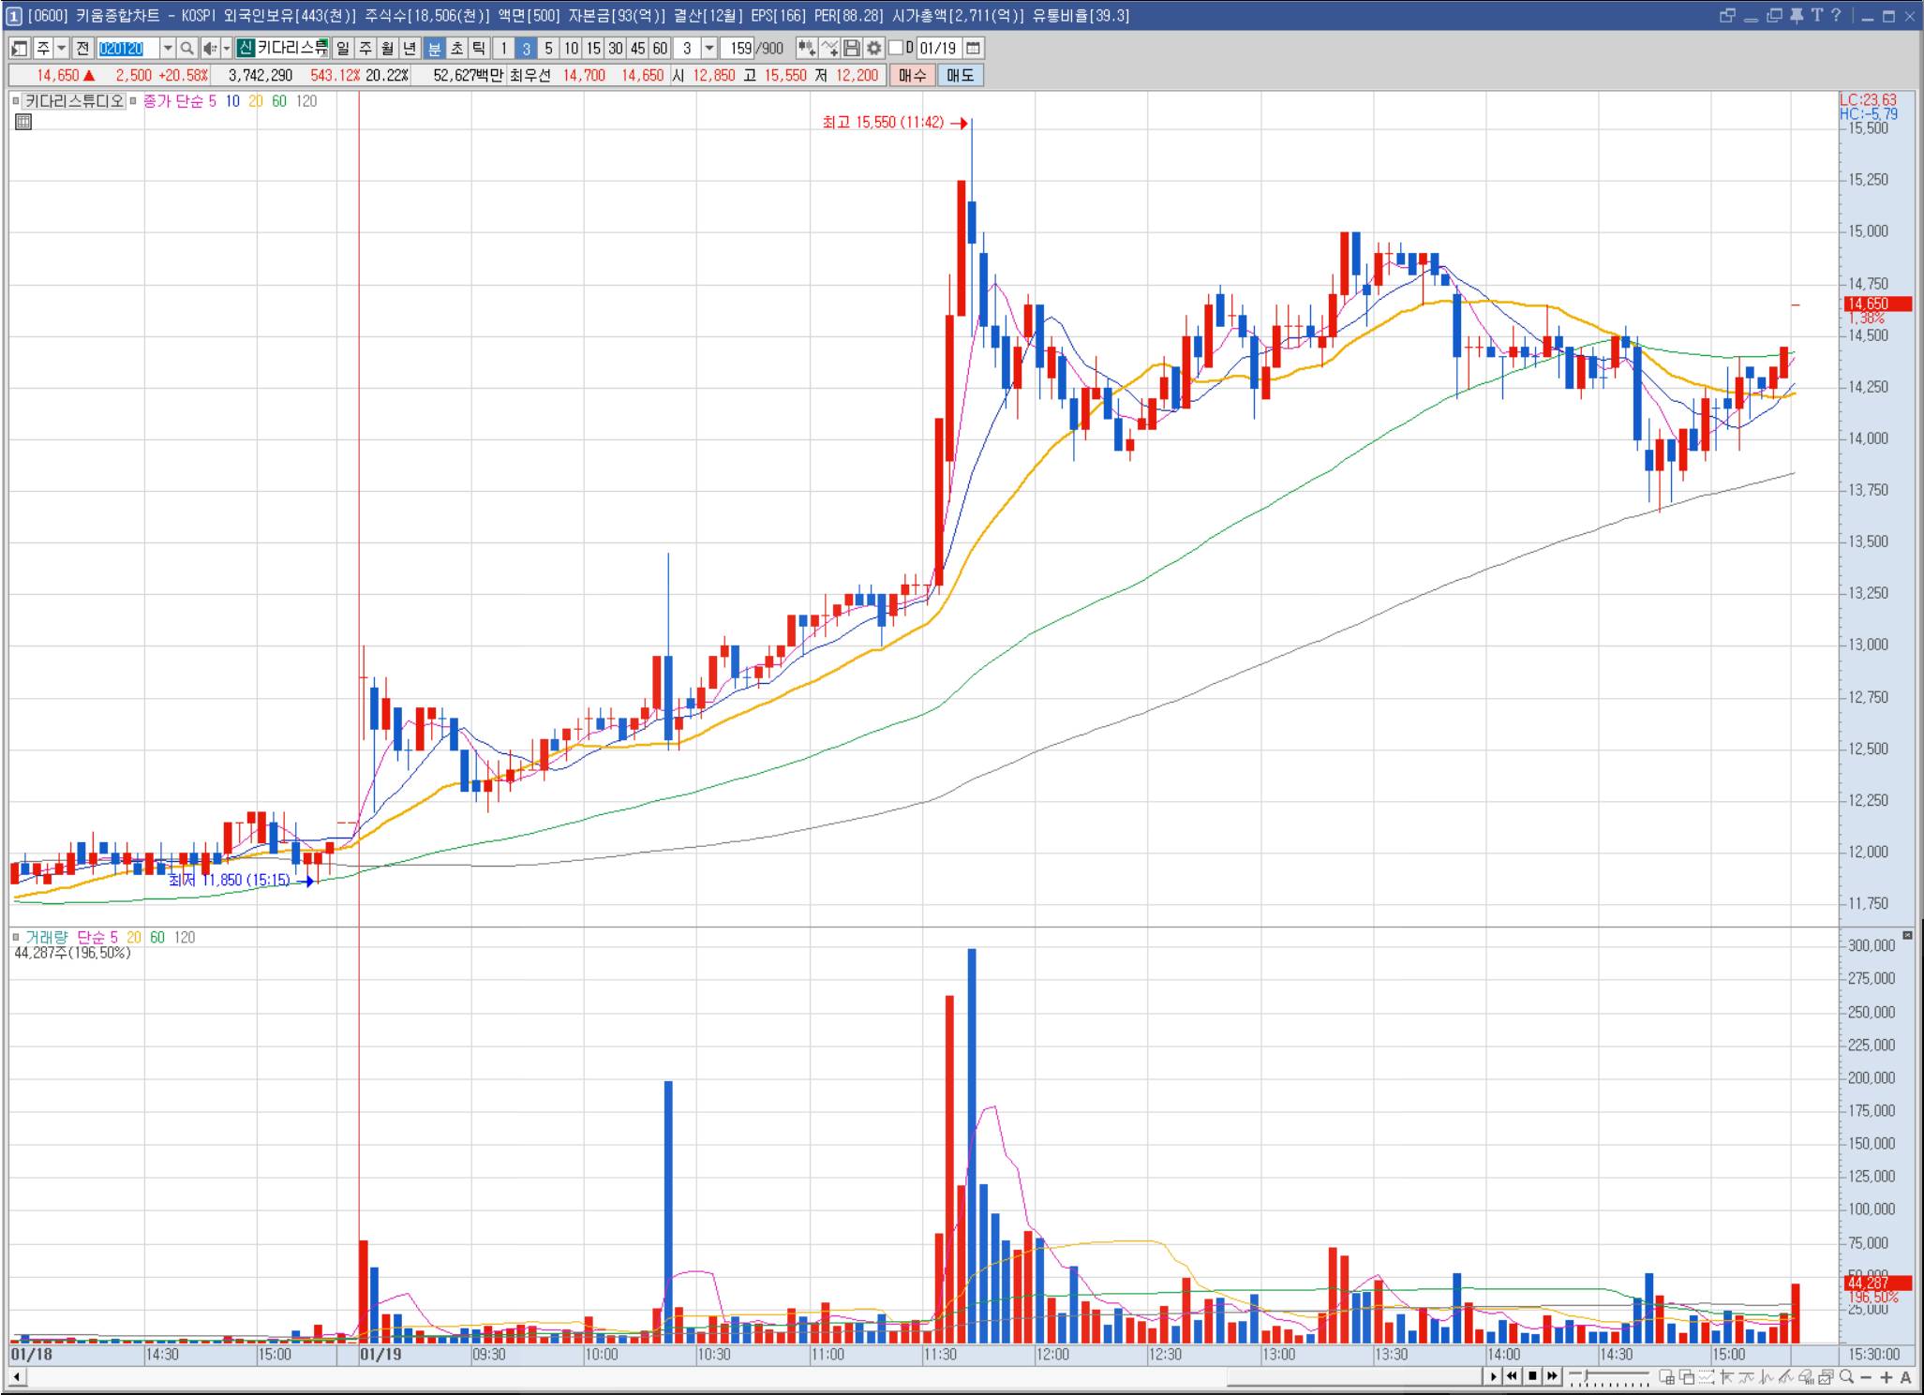Click bottom-right magnifier zoom icon

(1846, 1377)
